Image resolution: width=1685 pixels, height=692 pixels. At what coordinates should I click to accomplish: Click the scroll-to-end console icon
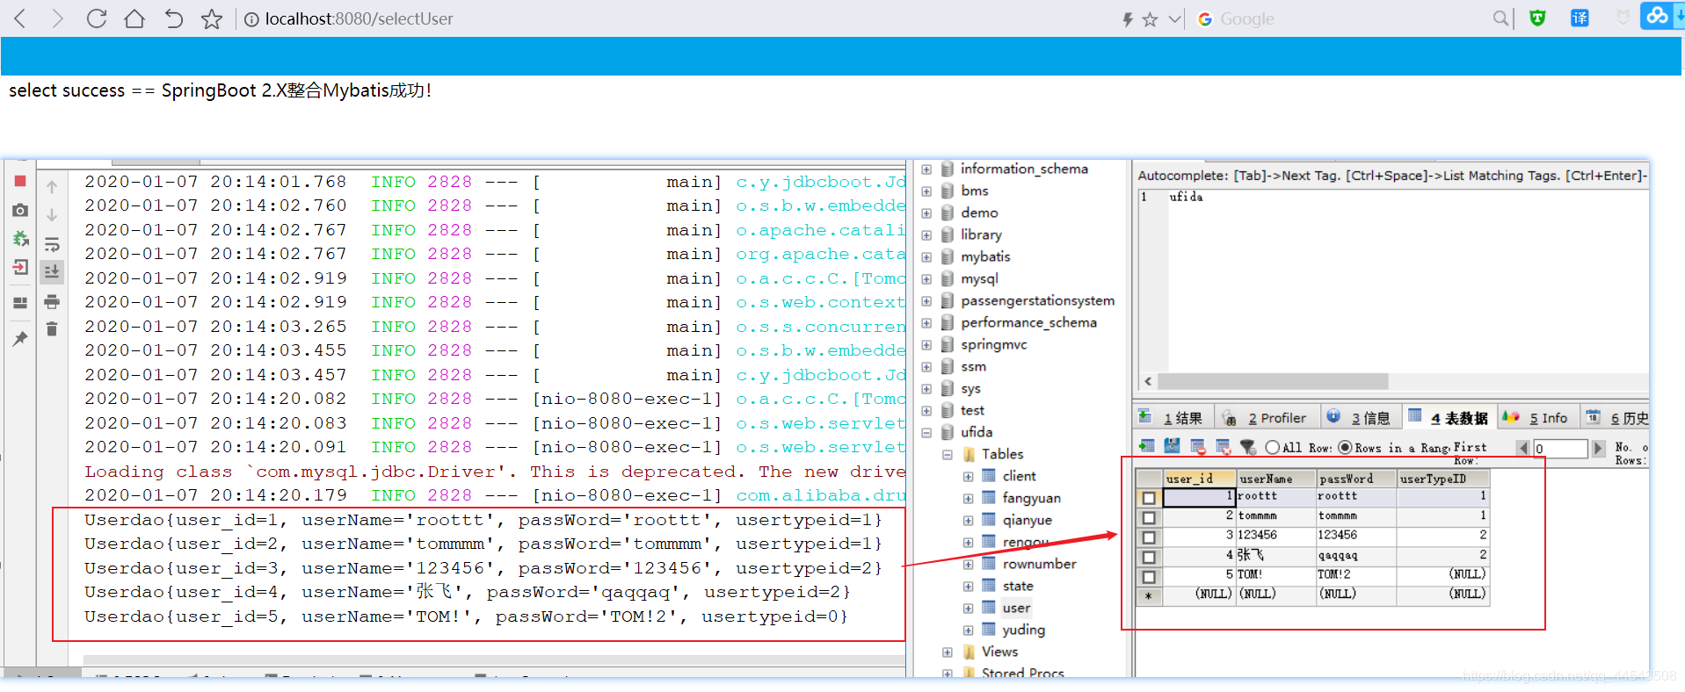[52, 271]
